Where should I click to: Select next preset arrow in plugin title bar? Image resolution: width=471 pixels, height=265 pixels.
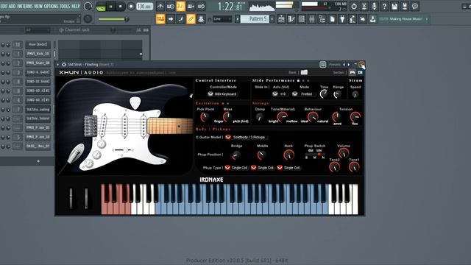click(x=349, y=64)
